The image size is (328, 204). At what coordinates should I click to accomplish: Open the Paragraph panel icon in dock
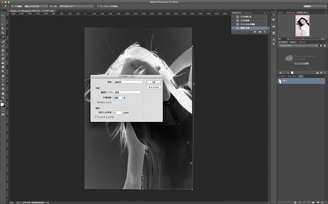pyautogui.click(x=274, y=44)
